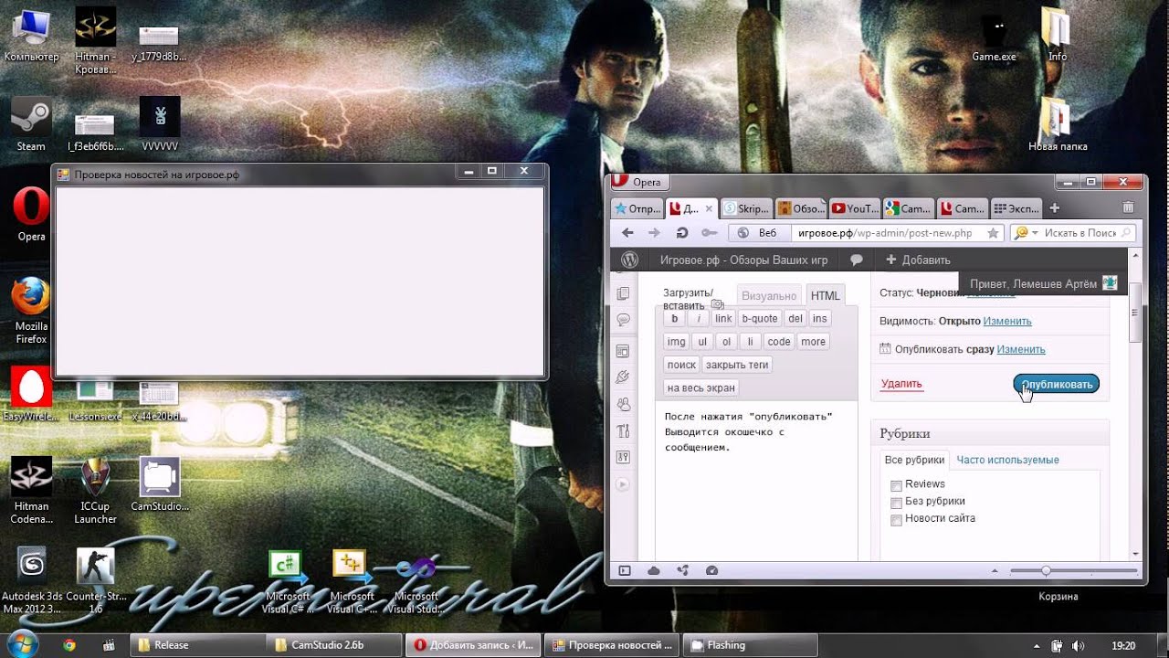The height and width of the screenshot is (658, 1169).
Task: Collapse WordPress menu with round arrow
Action: 624,484
